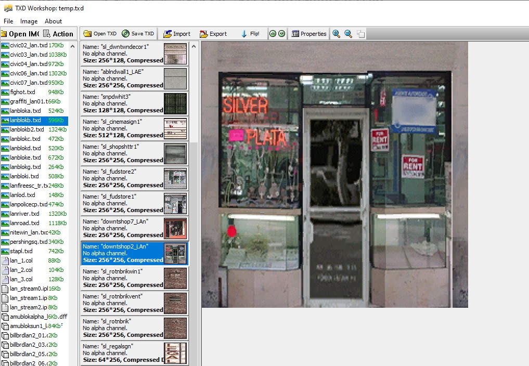
Task: Select texture sl_fudstore2
Action: [x=134, y=178]
